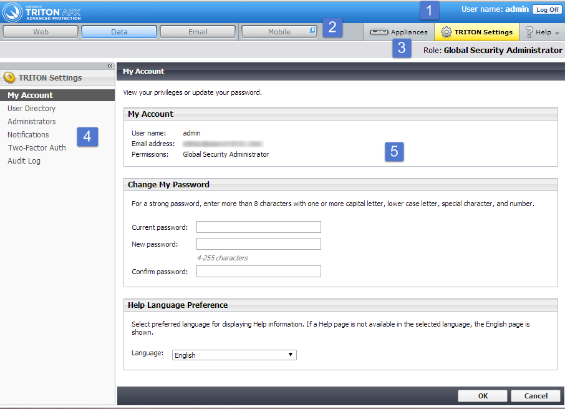Open Two-Factor Auth settings
Viewport: 565px width, 409px height.
(37, 147)
